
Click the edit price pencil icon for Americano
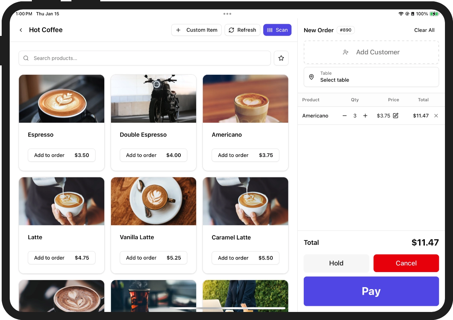[x=396, y=116]
